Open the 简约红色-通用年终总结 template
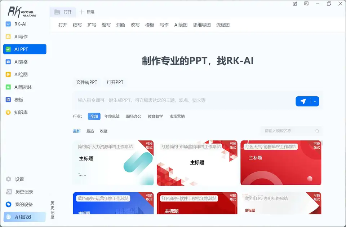The width and height of the screenshot is (346, 227). click(281, 203)
